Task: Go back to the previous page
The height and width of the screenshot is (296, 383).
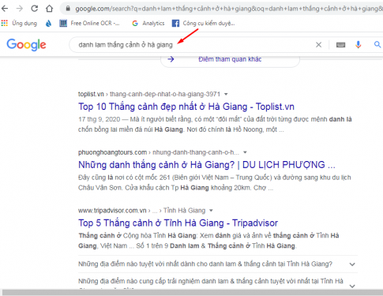Action: point(5,9)
